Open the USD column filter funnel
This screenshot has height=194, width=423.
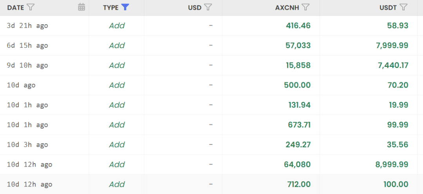pos(208,7)
